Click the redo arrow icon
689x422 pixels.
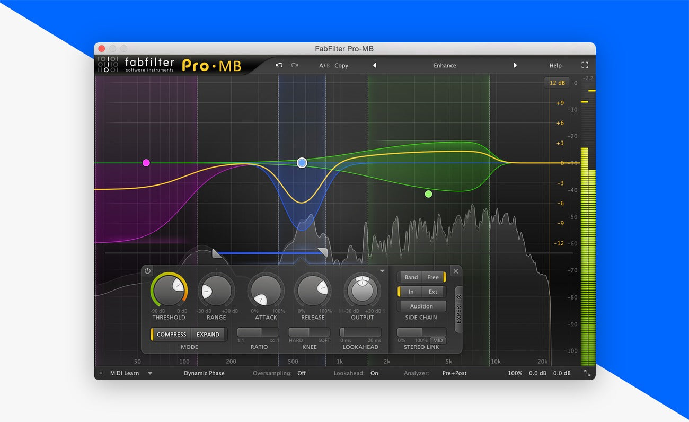[x=295, y=65]
